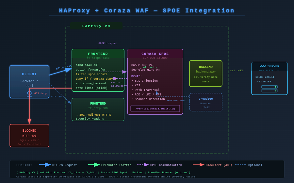Viewport: 294px width, 183px height.
Task: Click the SecRuleEngine On line
Action: coord(145,70)
